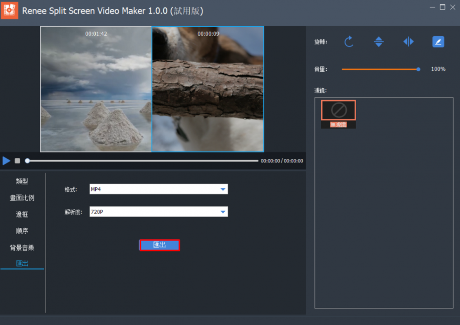
Task: Click the playback progress bar start handle
Action: 28,161
